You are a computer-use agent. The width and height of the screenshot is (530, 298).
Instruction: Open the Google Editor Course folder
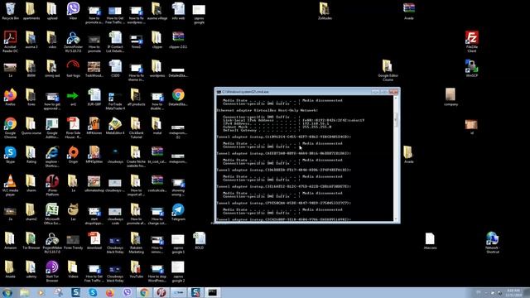tap(388, 66)
